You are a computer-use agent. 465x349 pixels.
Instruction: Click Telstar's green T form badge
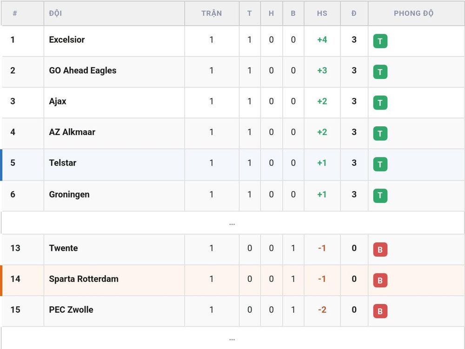point(380,164)
